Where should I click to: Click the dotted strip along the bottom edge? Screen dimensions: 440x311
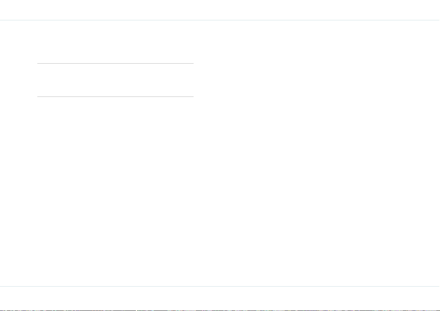[x=220, y=310]
